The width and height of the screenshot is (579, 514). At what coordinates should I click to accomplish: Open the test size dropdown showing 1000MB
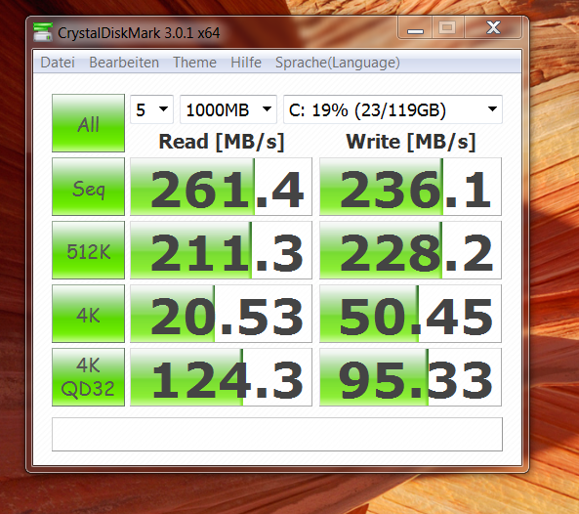(x=228, y=109)
